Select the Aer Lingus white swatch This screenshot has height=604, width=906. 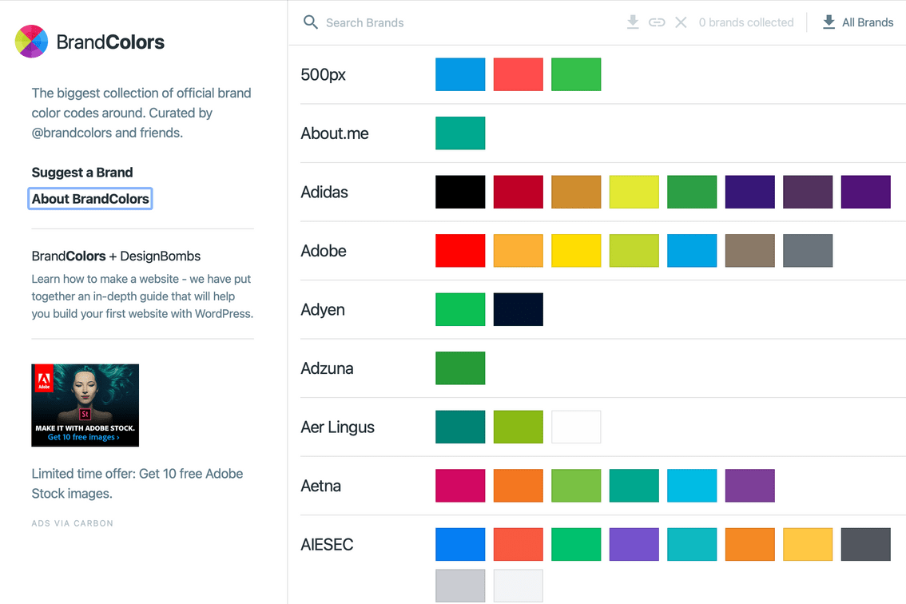pos(576,427)
